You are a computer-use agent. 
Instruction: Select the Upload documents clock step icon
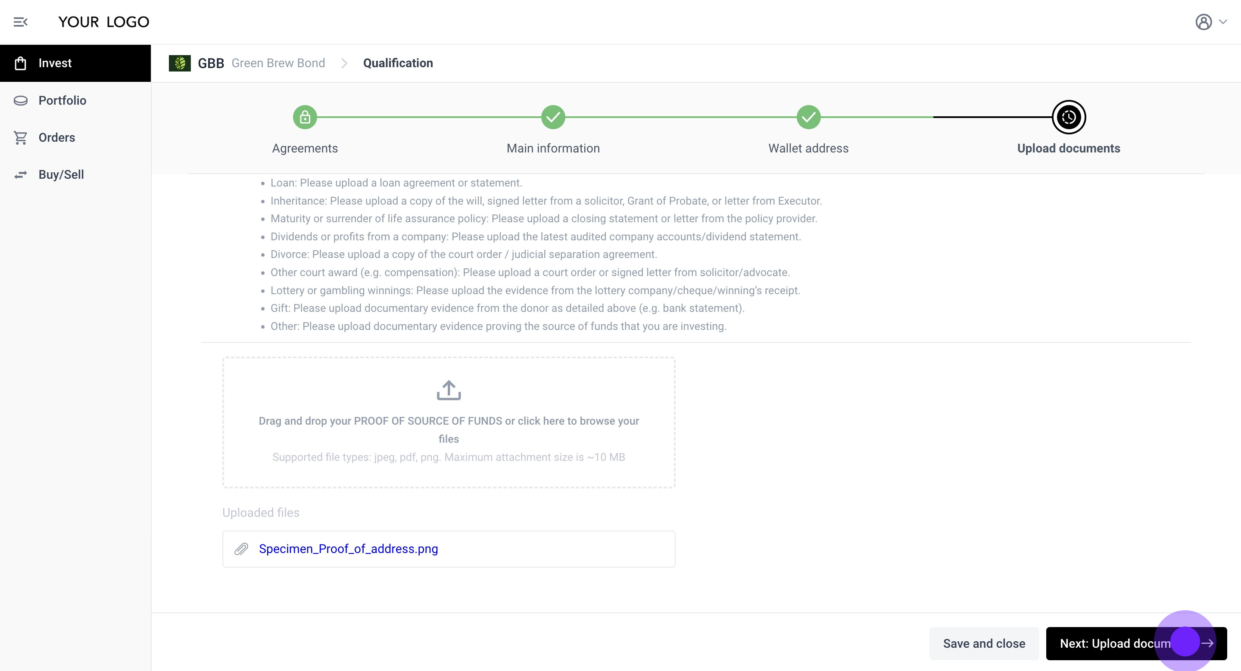pyautogui.click(x=1068, y=117)
